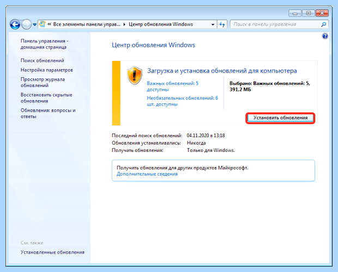Open Обновления: вопросы и ответы
Image resolution: width=338 pixels, height=272 pixels.
pyautogui.click(x=48, y=113)
